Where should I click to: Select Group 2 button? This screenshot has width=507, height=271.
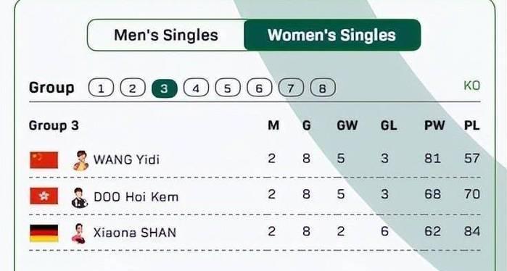click(133, 88)
